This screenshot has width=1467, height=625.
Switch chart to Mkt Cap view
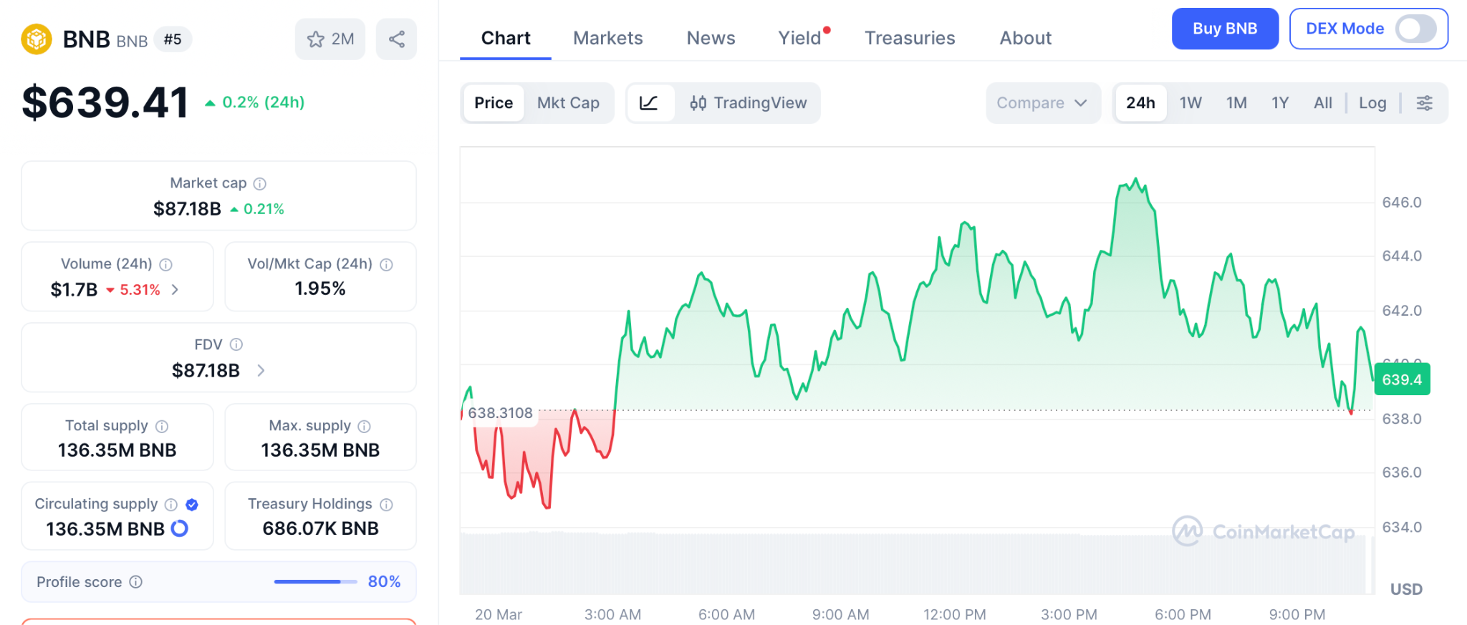(568, 103)
